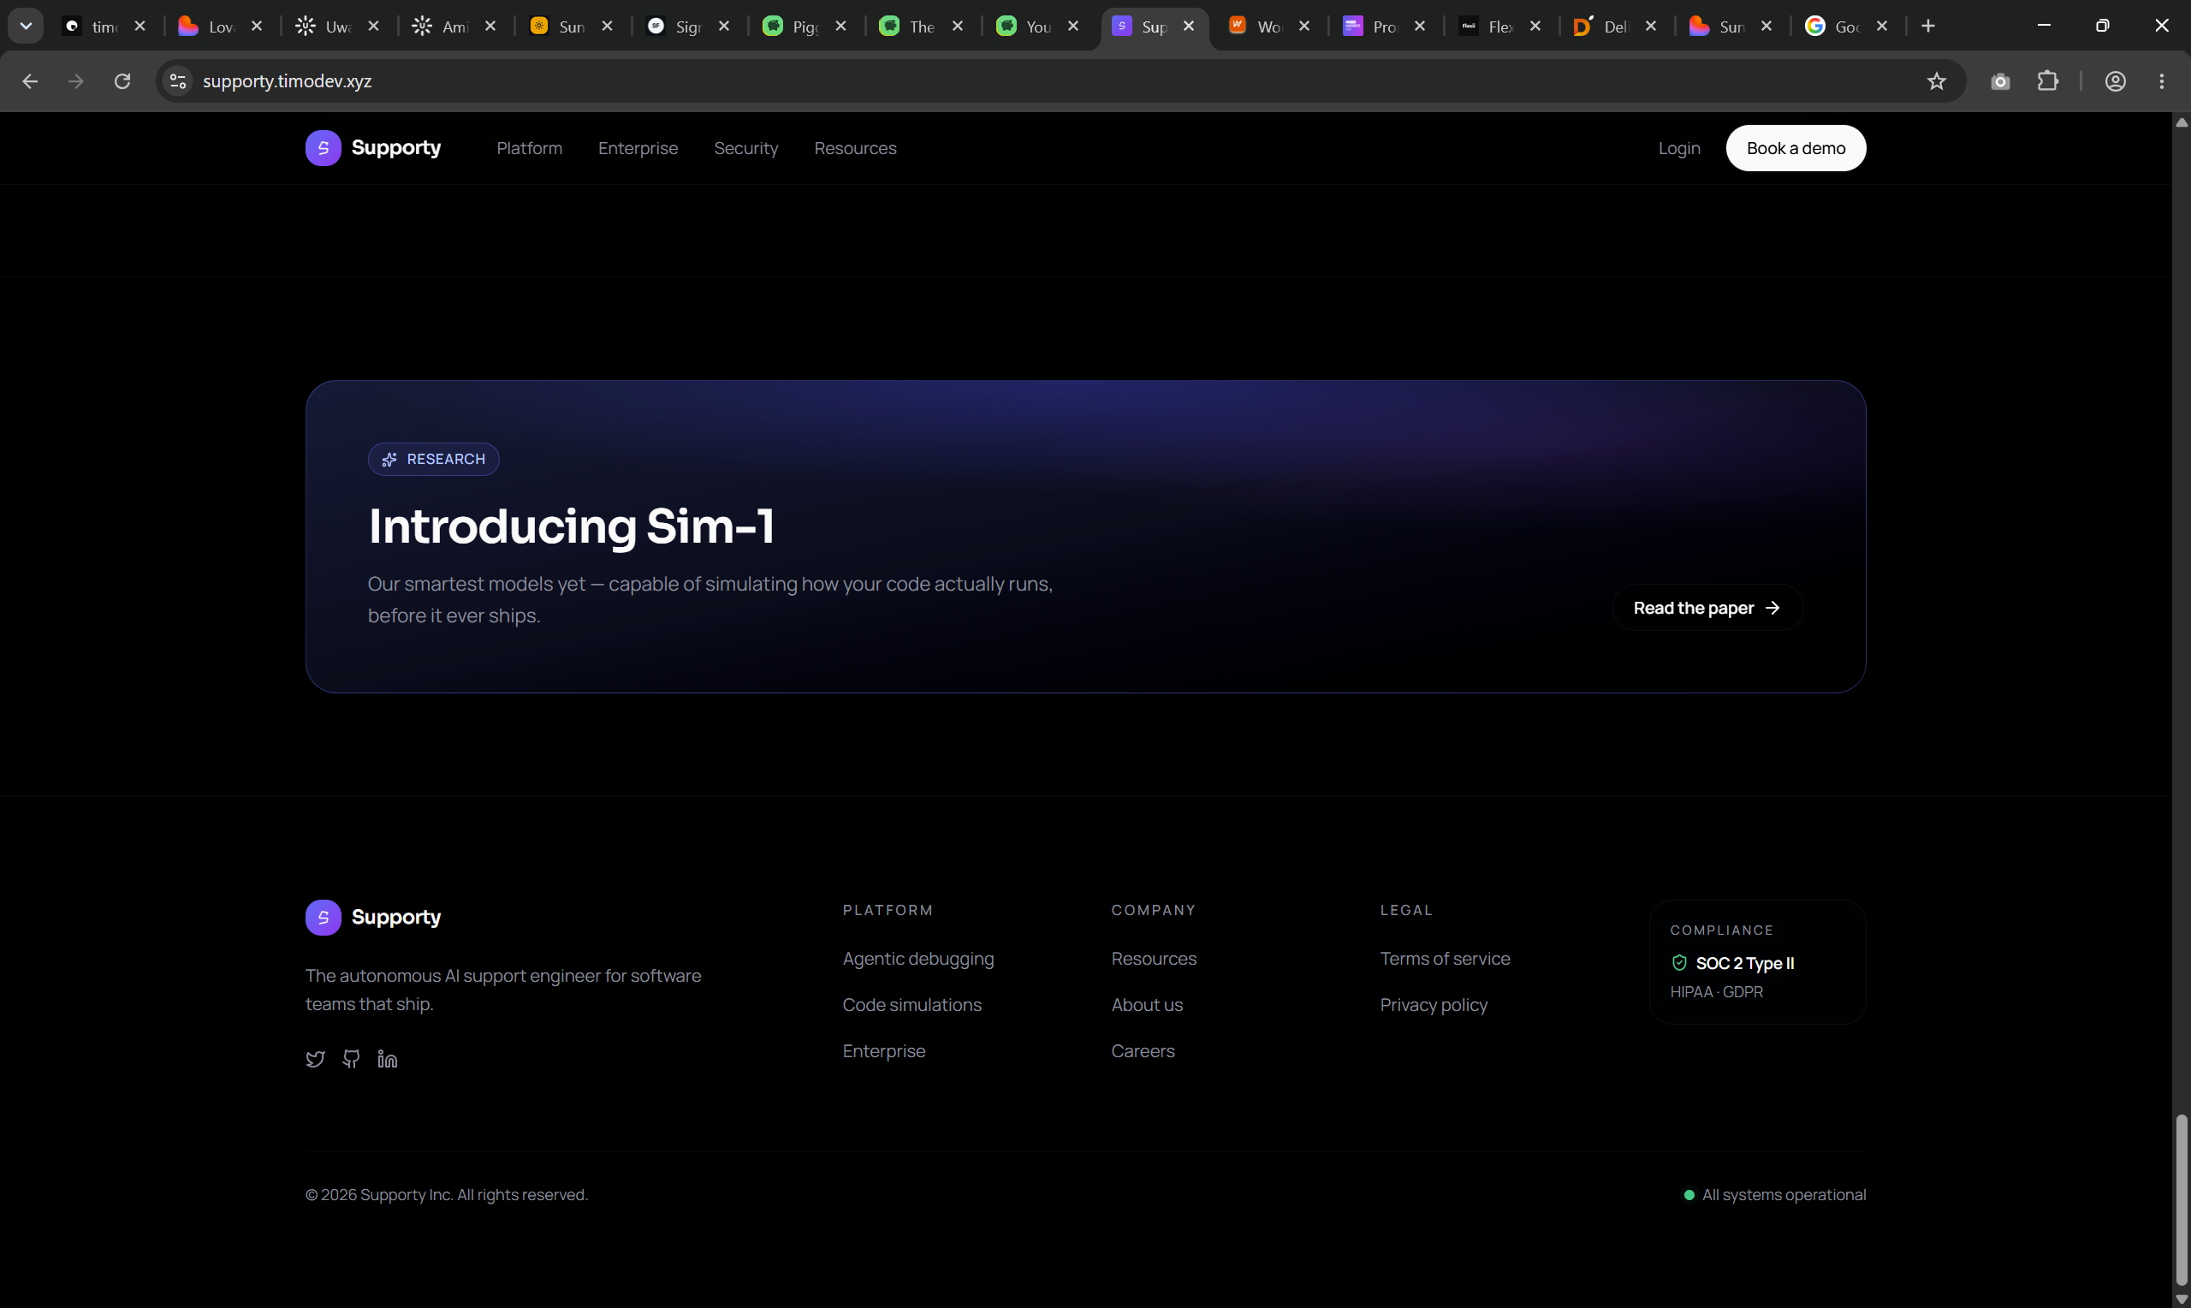Open the LinkedIn icon in footer
This screenshot has height=1308, width=2191.
388,1059
